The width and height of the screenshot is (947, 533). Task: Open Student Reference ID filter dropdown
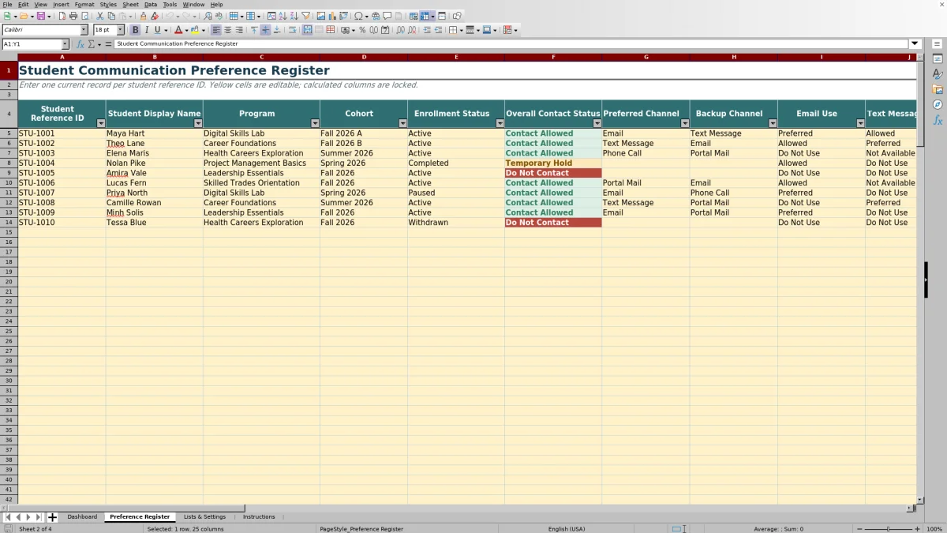100,123
